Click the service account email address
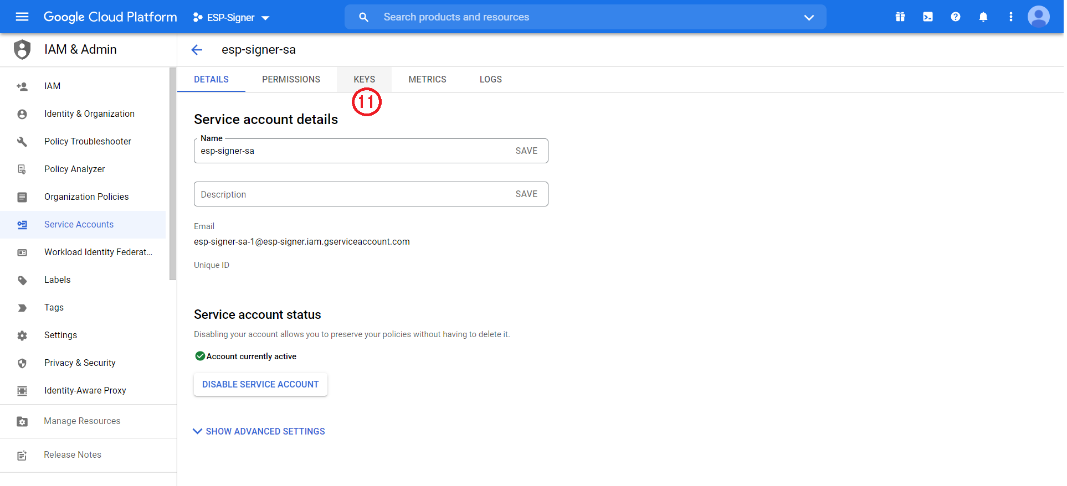Viewport: 1067px width, 486px height. (302, 242)
